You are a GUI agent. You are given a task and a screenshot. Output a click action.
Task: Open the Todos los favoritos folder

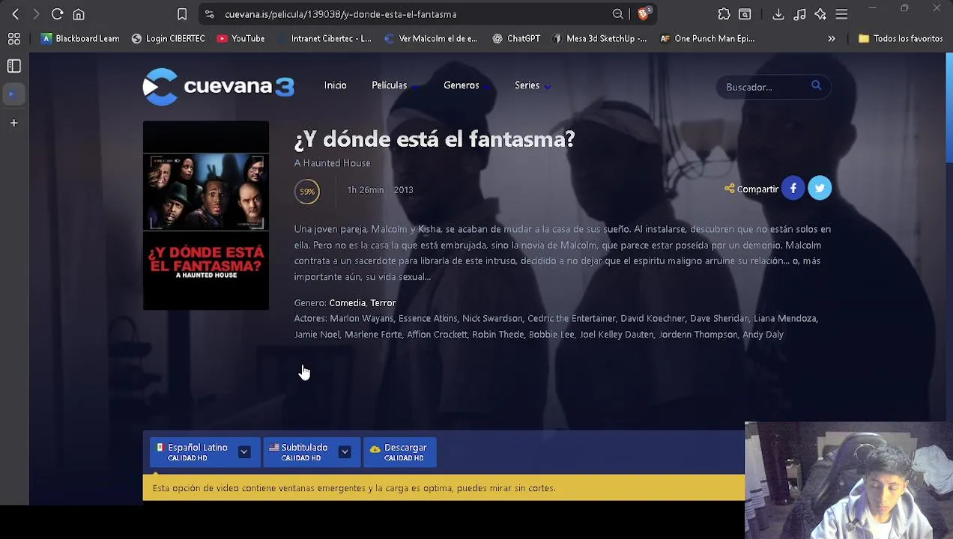pyautogui.click(x=901, y=38)
